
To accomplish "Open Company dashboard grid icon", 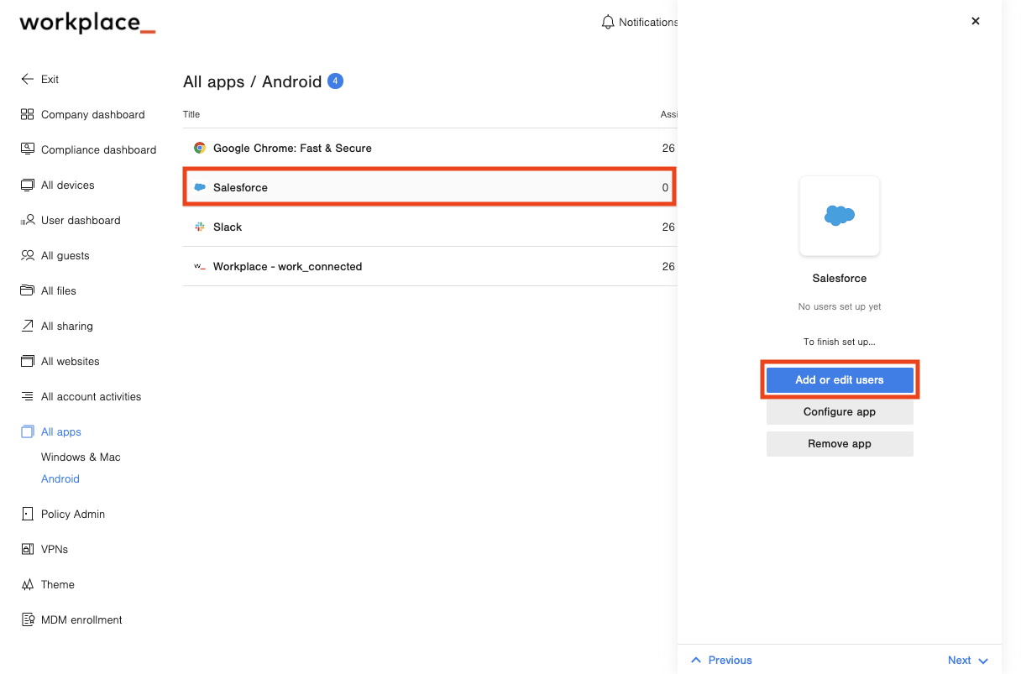I will pos(27,114).
